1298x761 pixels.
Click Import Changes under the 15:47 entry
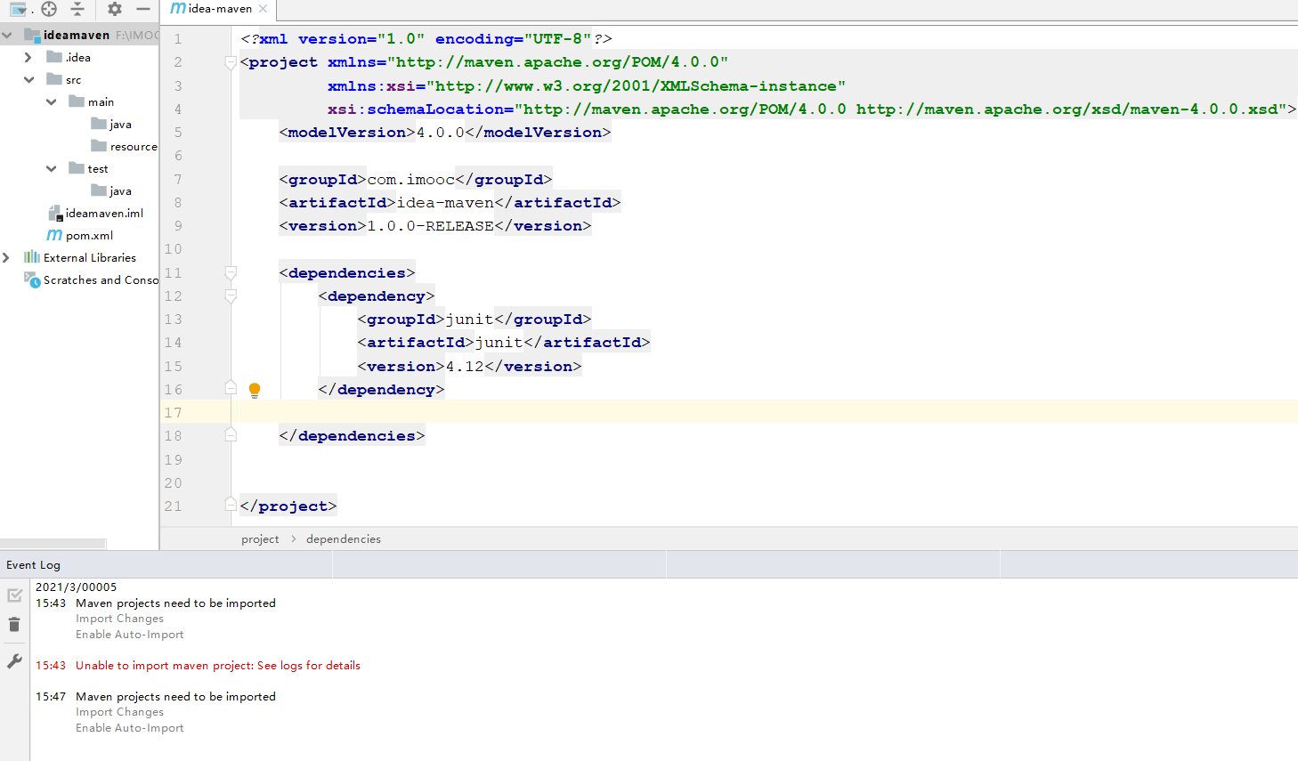(x=119, y=712)
